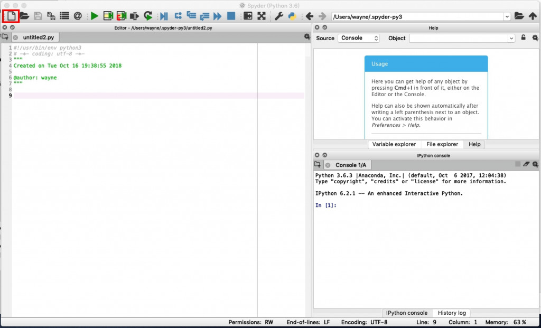Switch to the History log tab

click(452, 313)
